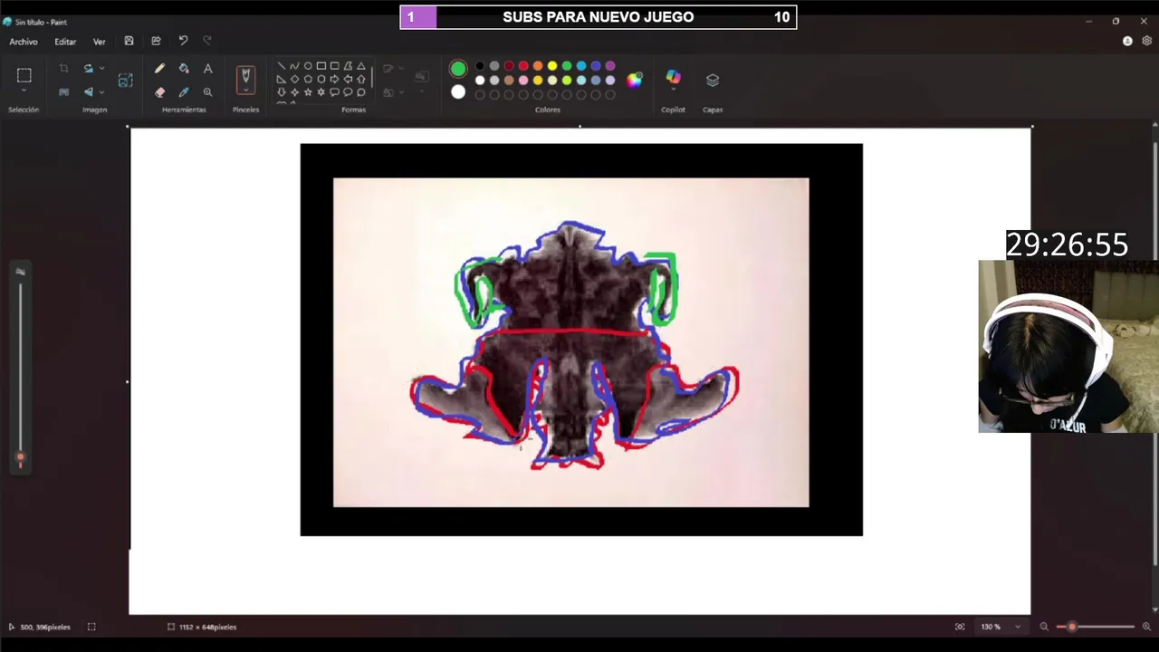
Task: Click the brush size vertical slider
Action: (x=20, y=376)
